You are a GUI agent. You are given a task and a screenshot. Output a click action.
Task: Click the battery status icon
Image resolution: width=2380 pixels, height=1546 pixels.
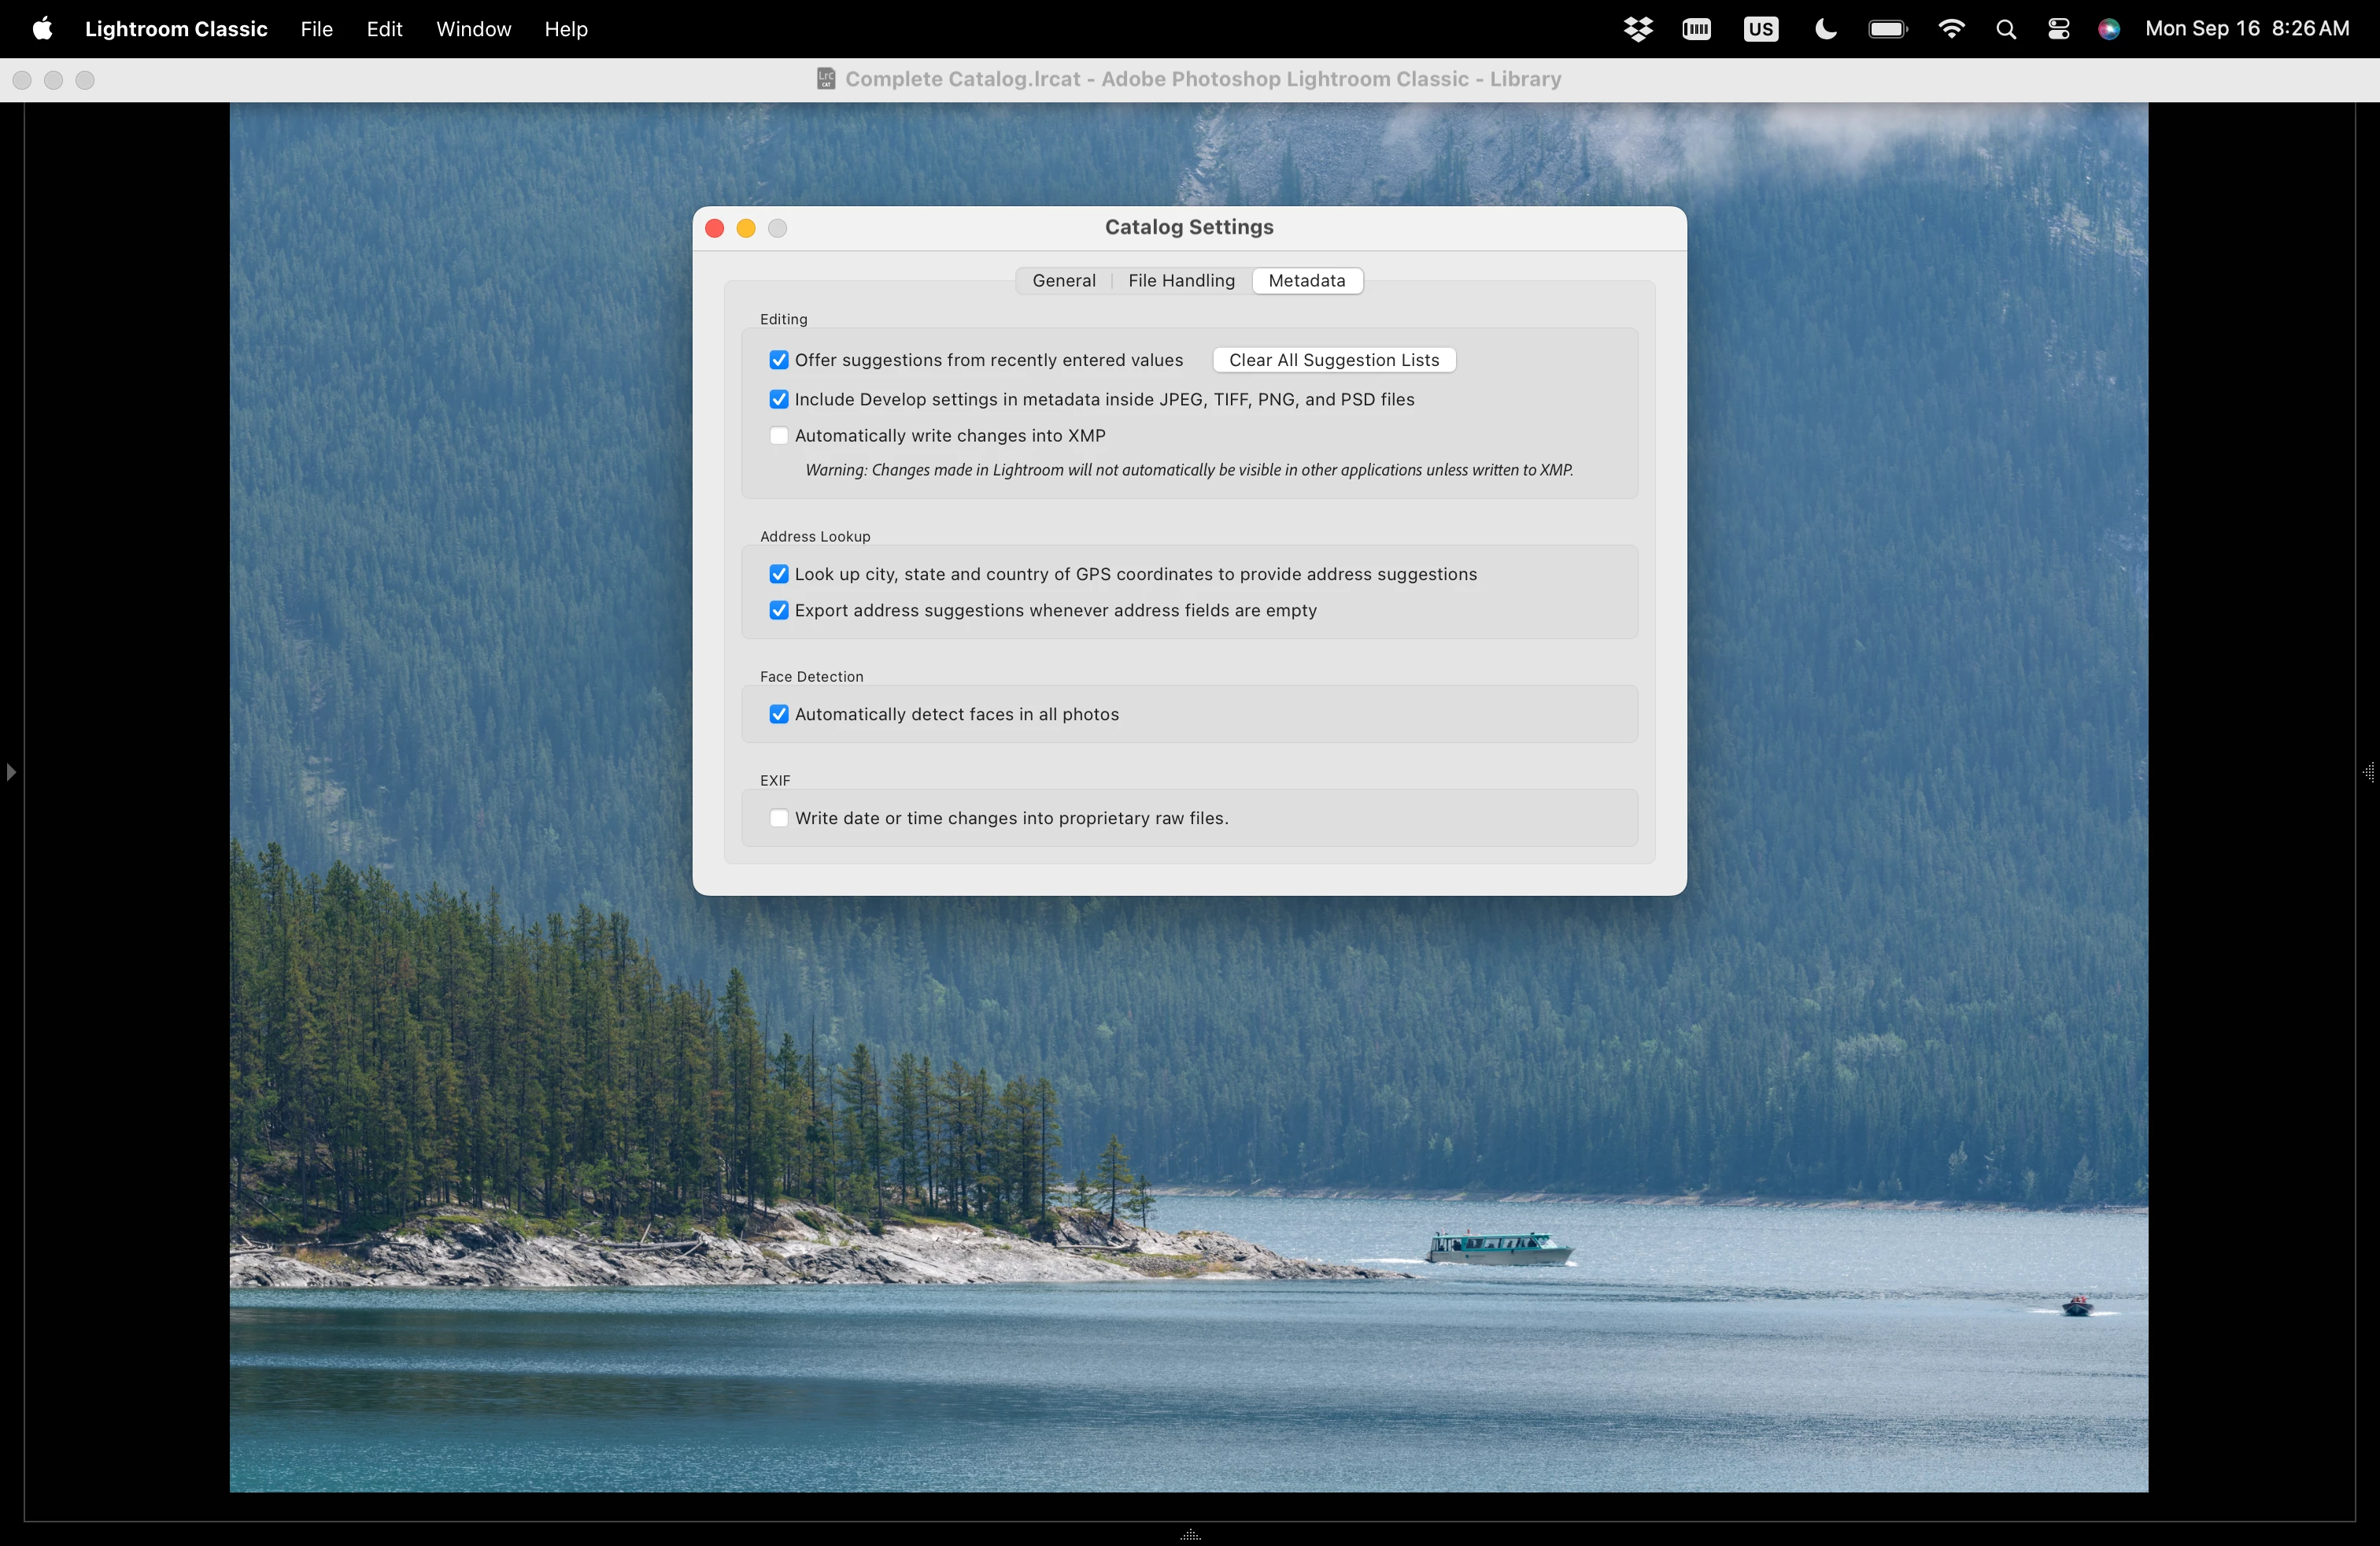point(1887,29)
